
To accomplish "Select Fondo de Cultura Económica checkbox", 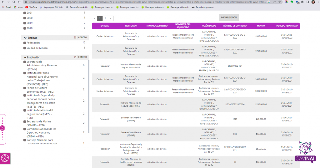I will click(25, 88).
